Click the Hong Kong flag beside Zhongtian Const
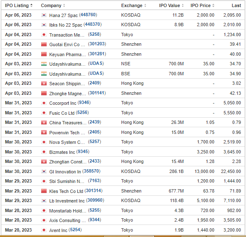This screenshot has width=246, height=237. [44, 161]
